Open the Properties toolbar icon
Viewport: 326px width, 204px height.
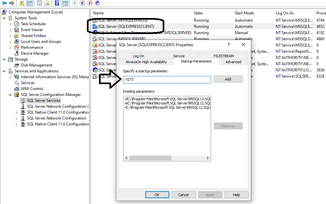[39, 3]
